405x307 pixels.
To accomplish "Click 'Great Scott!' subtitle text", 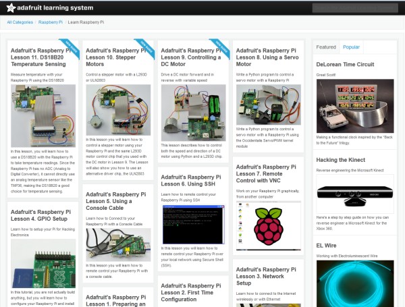I will [x=326, y=75].
